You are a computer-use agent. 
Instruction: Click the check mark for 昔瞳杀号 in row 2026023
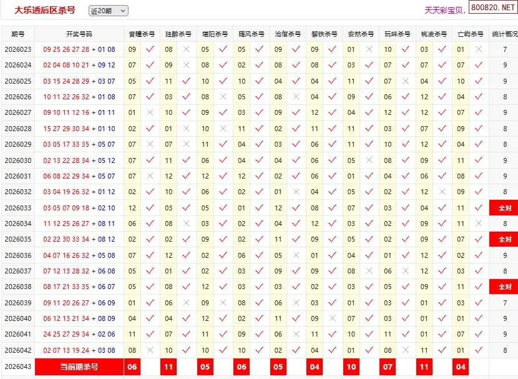[x=150, y=49]
